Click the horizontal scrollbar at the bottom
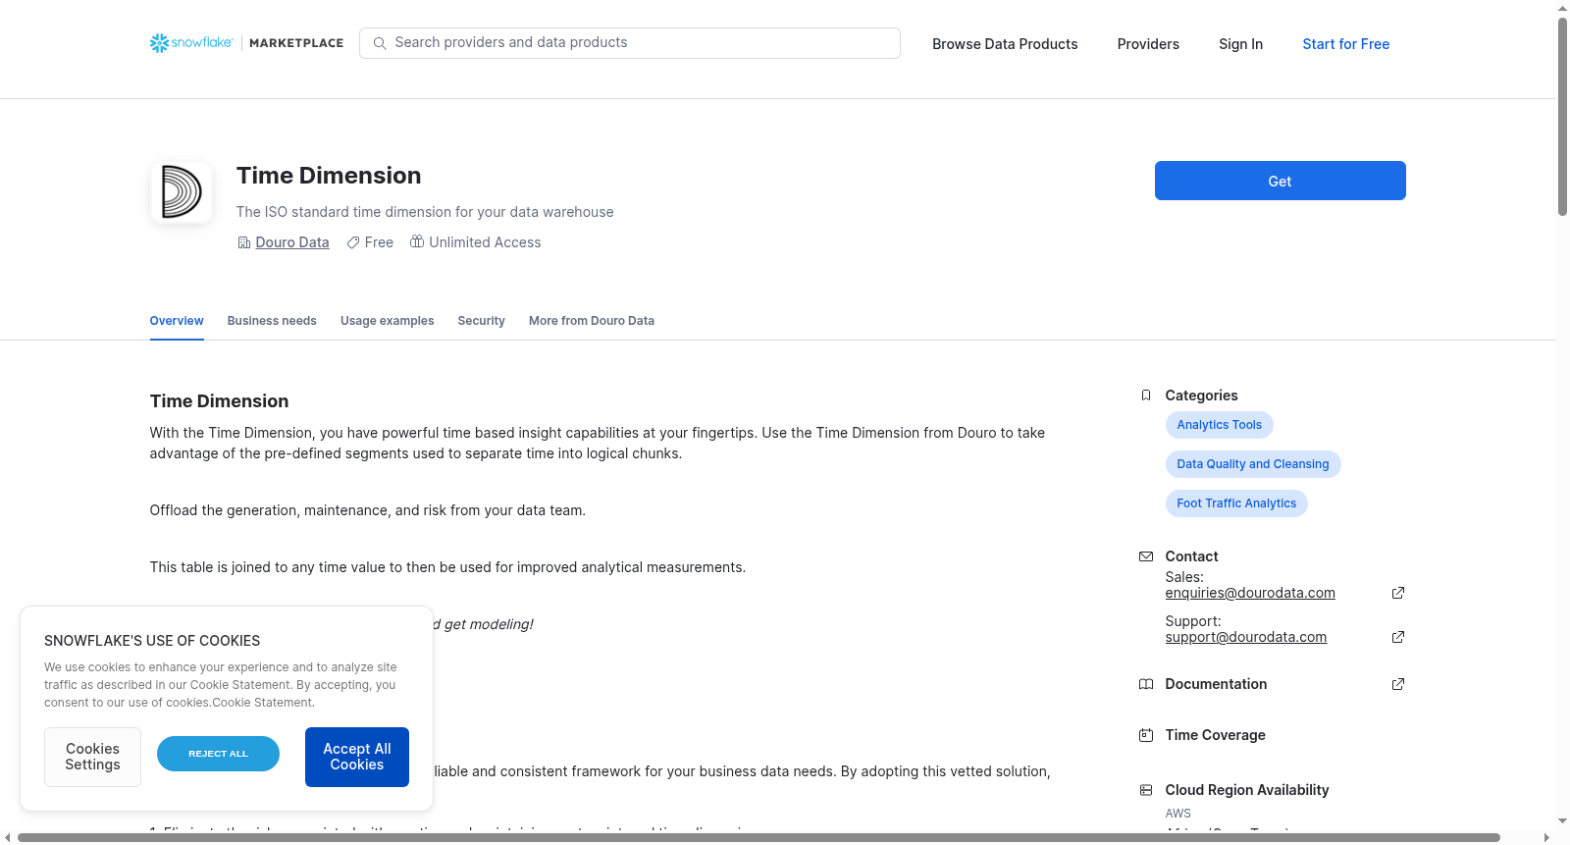1570x845 pixels. [x=759, y=837]
